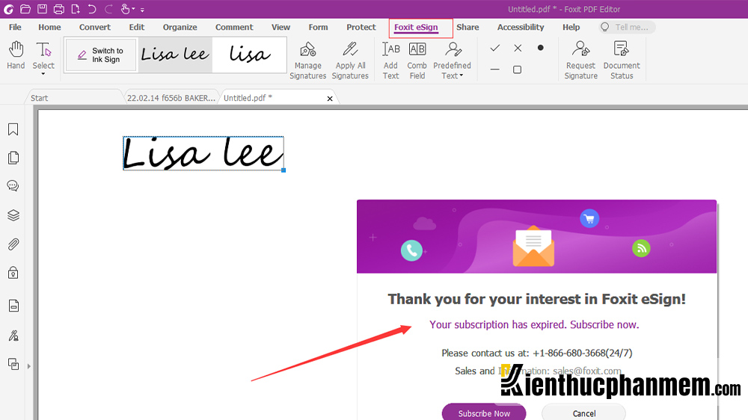Type in the Tell me search box

pyautogui.click(x=631, y=28)
